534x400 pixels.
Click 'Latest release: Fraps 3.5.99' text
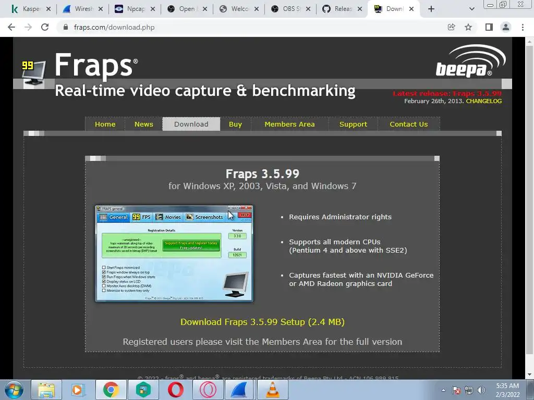[447, 94]
